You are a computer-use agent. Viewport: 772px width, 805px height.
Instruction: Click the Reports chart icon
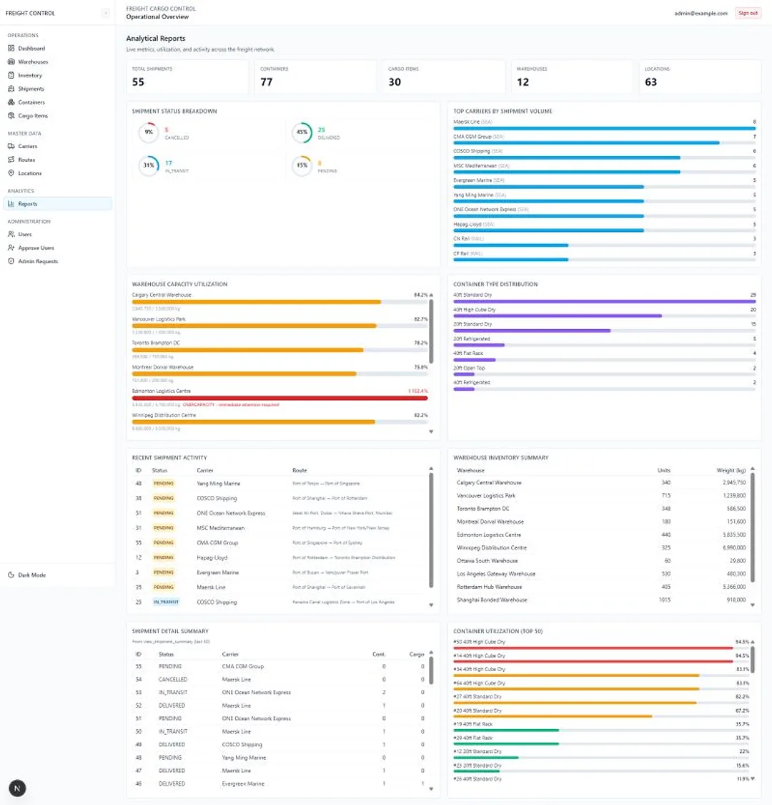11,204
